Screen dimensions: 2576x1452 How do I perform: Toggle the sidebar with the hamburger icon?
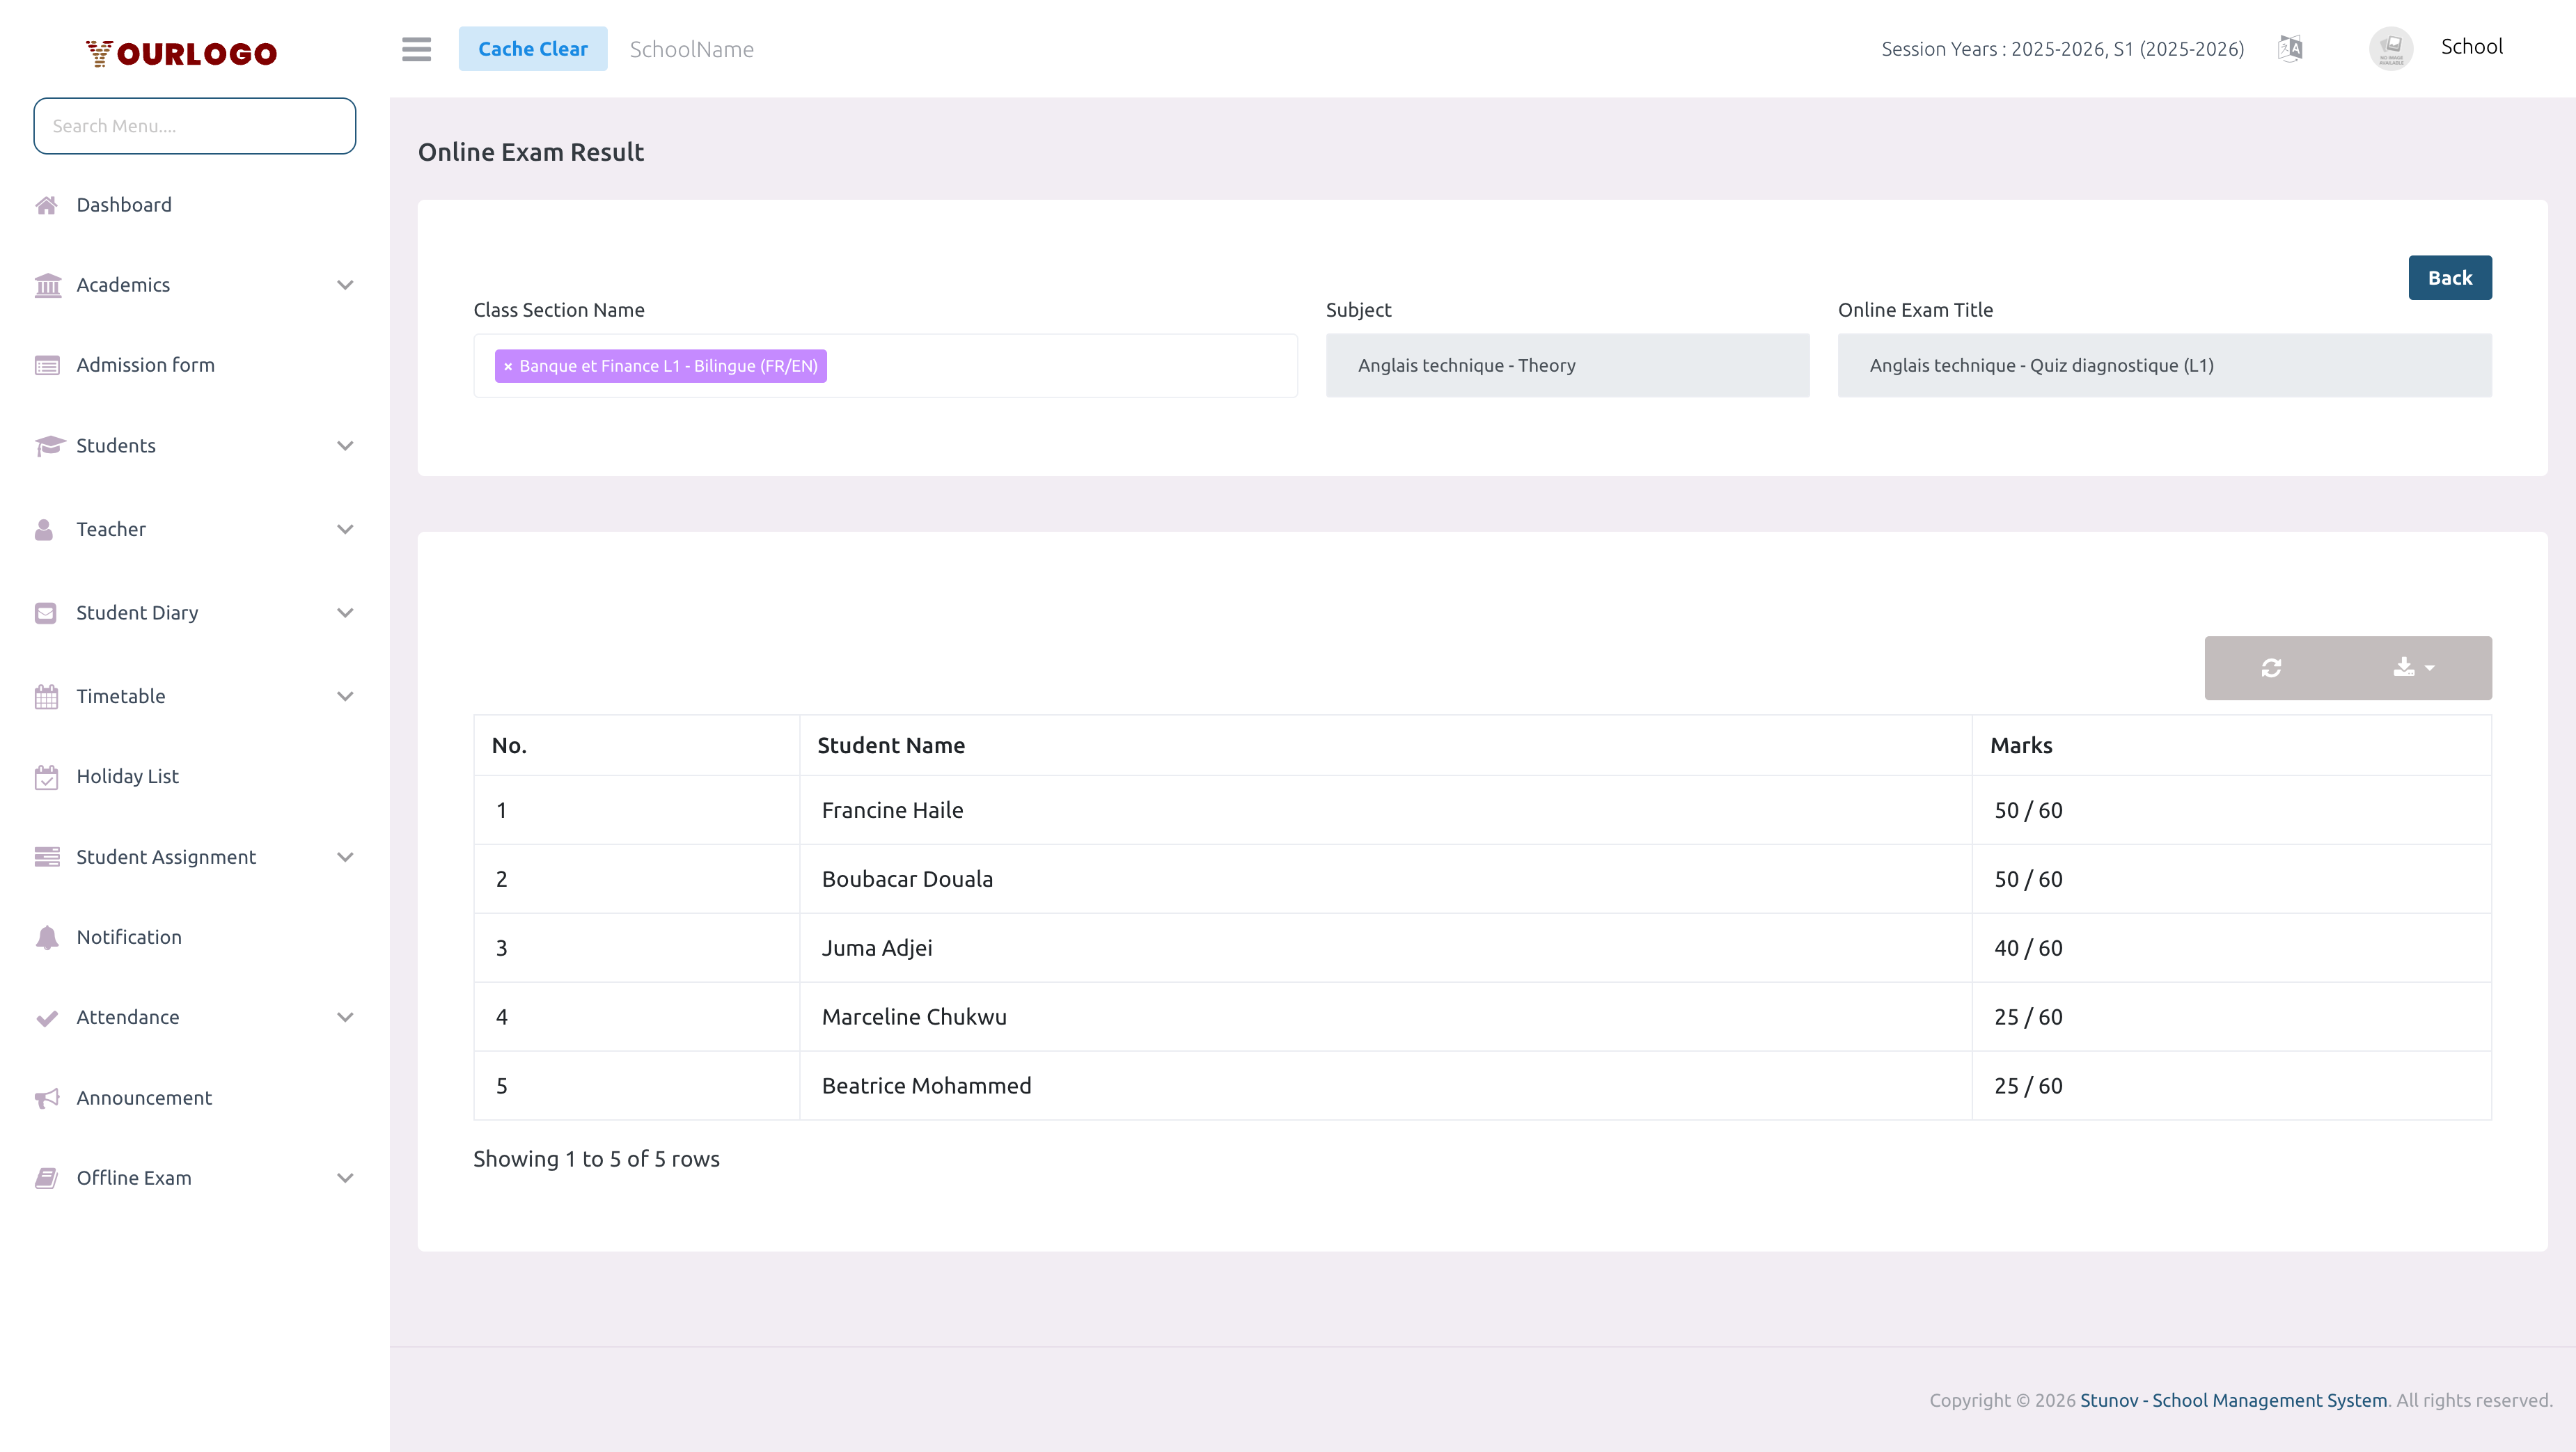(417, 49)
